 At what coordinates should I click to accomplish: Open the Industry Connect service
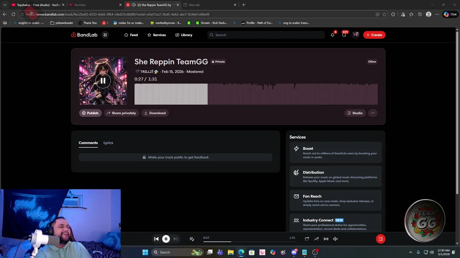pyautogui.click(x=335, y=224)
